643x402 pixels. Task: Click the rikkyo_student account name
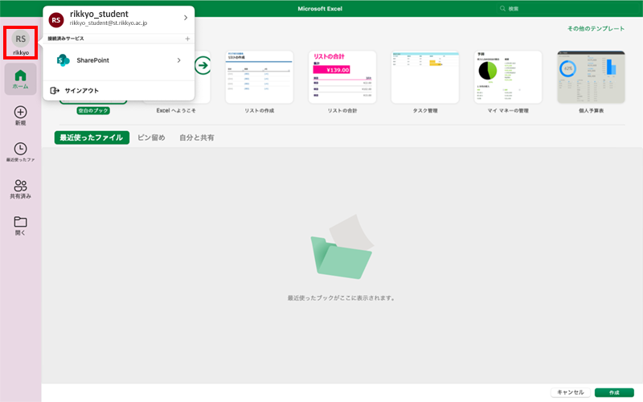pyautogui.click(x=99, y=14)
